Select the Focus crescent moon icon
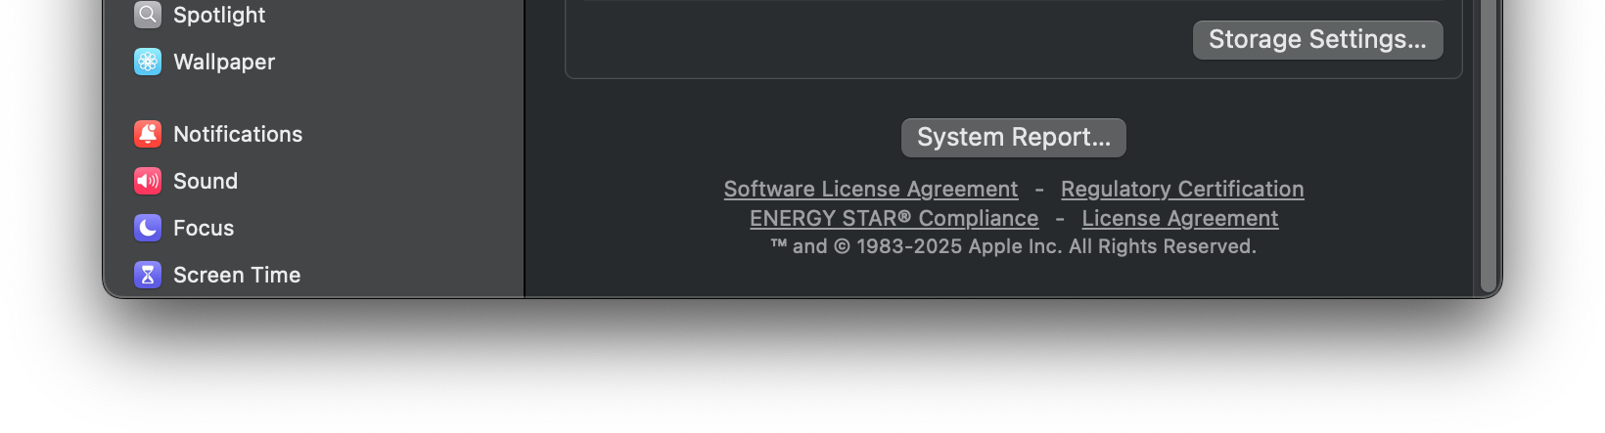 click(148, 228)
